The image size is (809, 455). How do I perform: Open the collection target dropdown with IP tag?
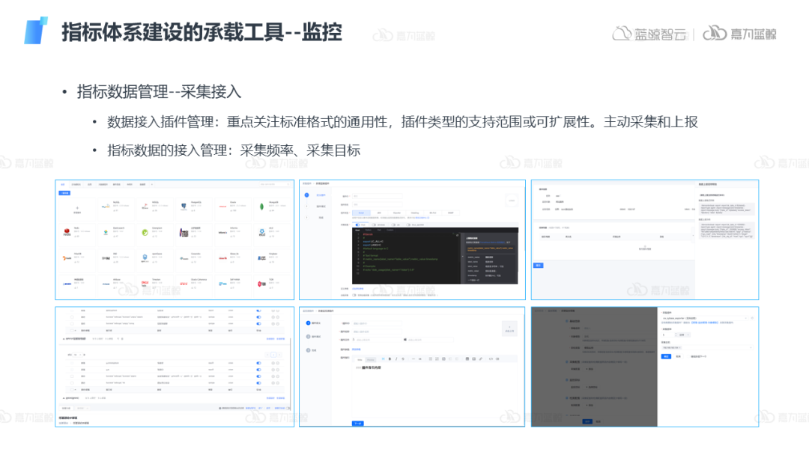pos(707,348)
